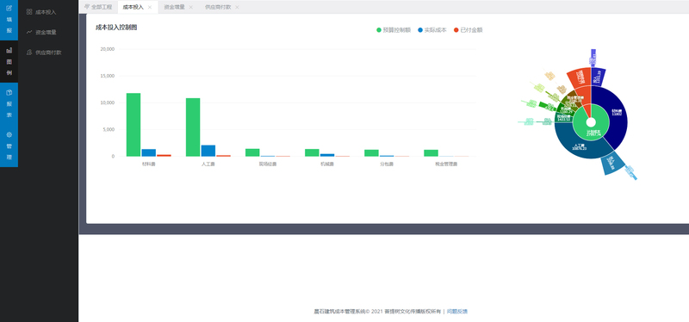This screenshot has width=689, height=322.
Task: Click the 资金增量 trend line icon
Action: (29, 32)
